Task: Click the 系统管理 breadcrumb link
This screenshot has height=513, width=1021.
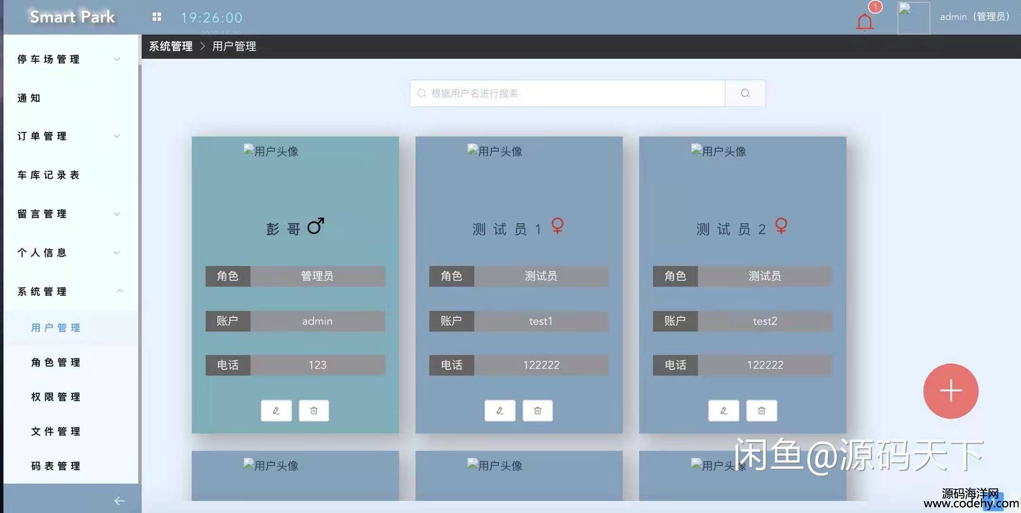Action: point(171,46)
